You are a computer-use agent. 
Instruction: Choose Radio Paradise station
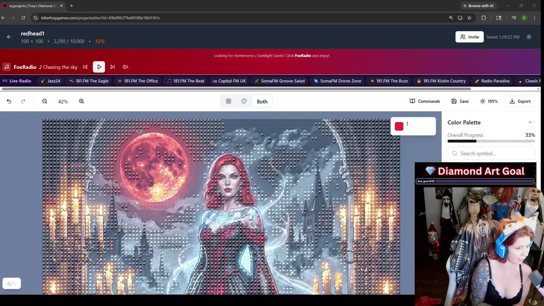click(x=492, y=81)
